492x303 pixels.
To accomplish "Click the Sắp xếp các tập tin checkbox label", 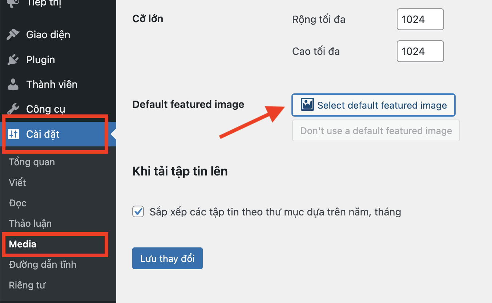I will pos(275,212).
